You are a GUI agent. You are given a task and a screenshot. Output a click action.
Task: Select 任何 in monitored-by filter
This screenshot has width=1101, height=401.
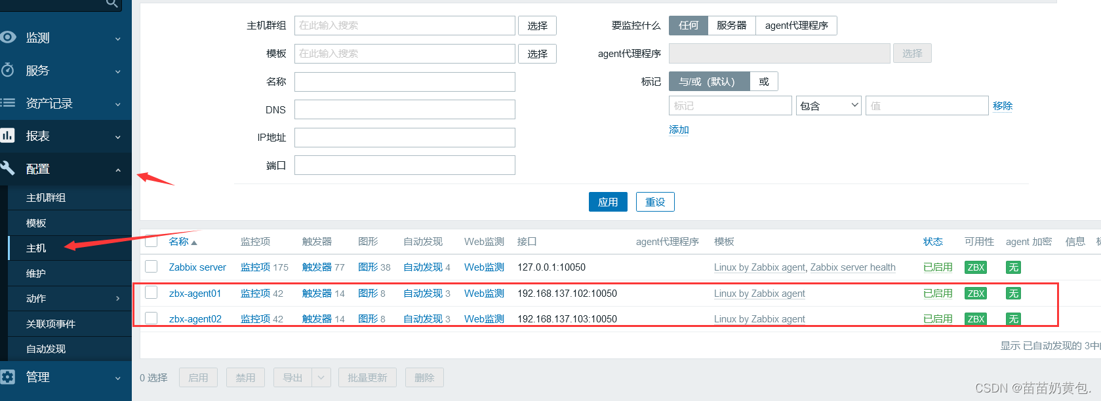coord(689,26)
